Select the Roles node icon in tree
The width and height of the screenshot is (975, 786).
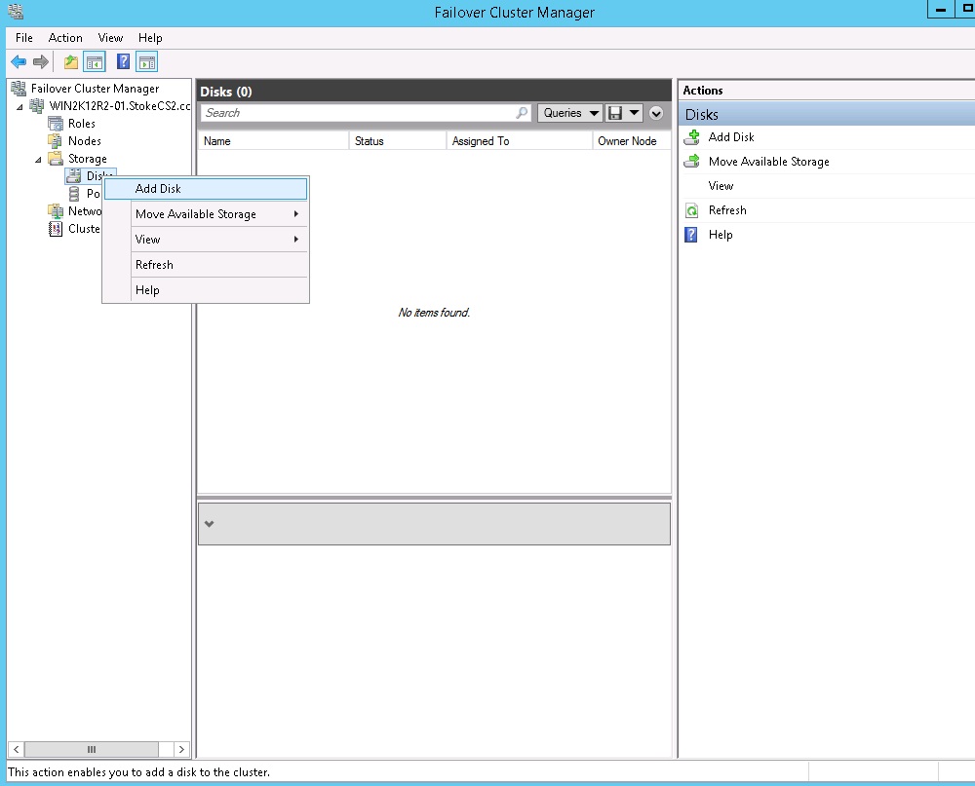click(x=56, y=124)
